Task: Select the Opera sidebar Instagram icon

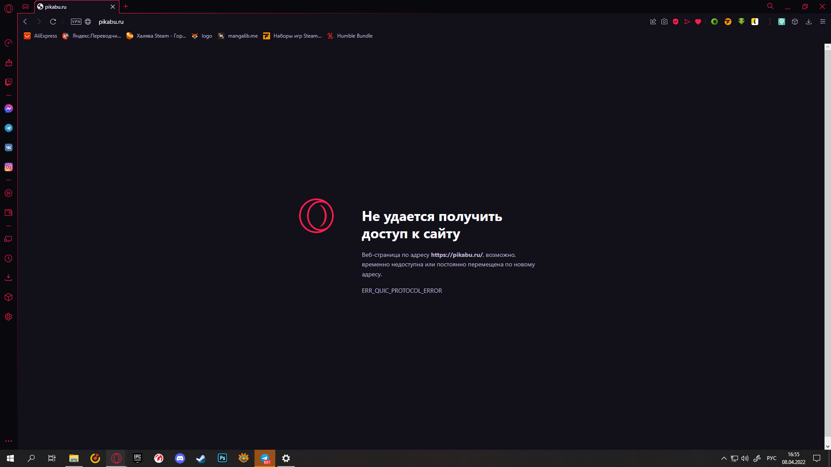Action: pos(9,167)
